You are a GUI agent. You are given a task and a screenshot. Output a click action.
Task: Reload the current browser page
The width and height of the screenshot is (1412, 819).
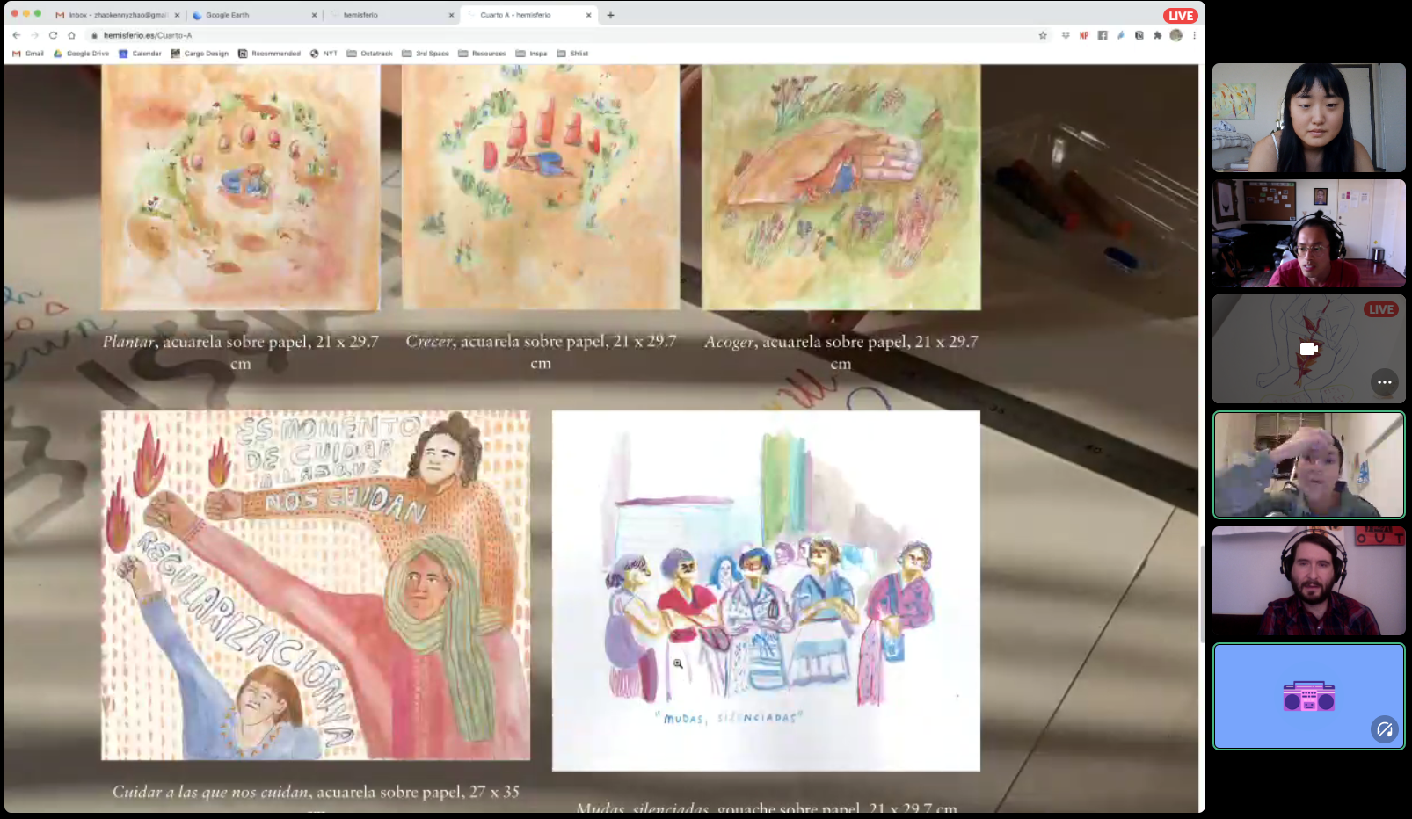point(53,35)
